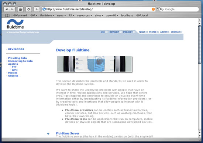Click the bottom scroll down arrow

click(x=200, y=136)
